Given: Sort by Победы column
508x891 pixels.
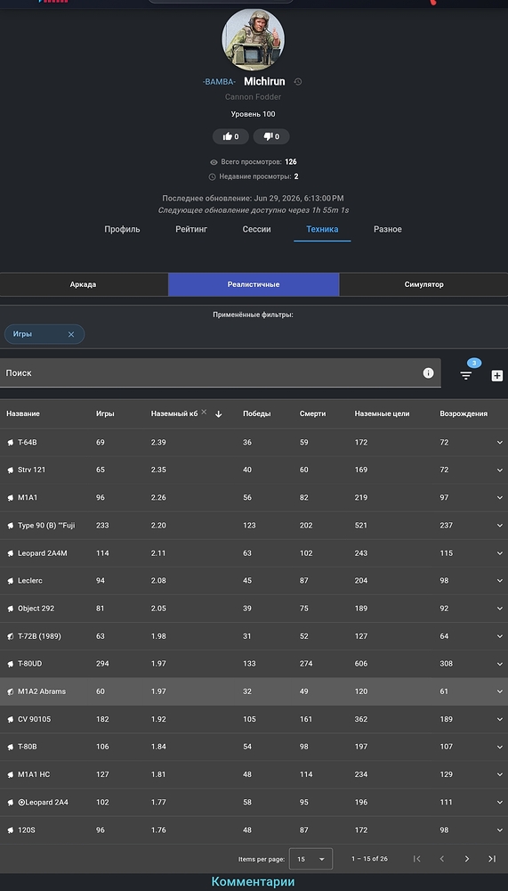Looking at the screenshot, I should (x=256, y=413).
